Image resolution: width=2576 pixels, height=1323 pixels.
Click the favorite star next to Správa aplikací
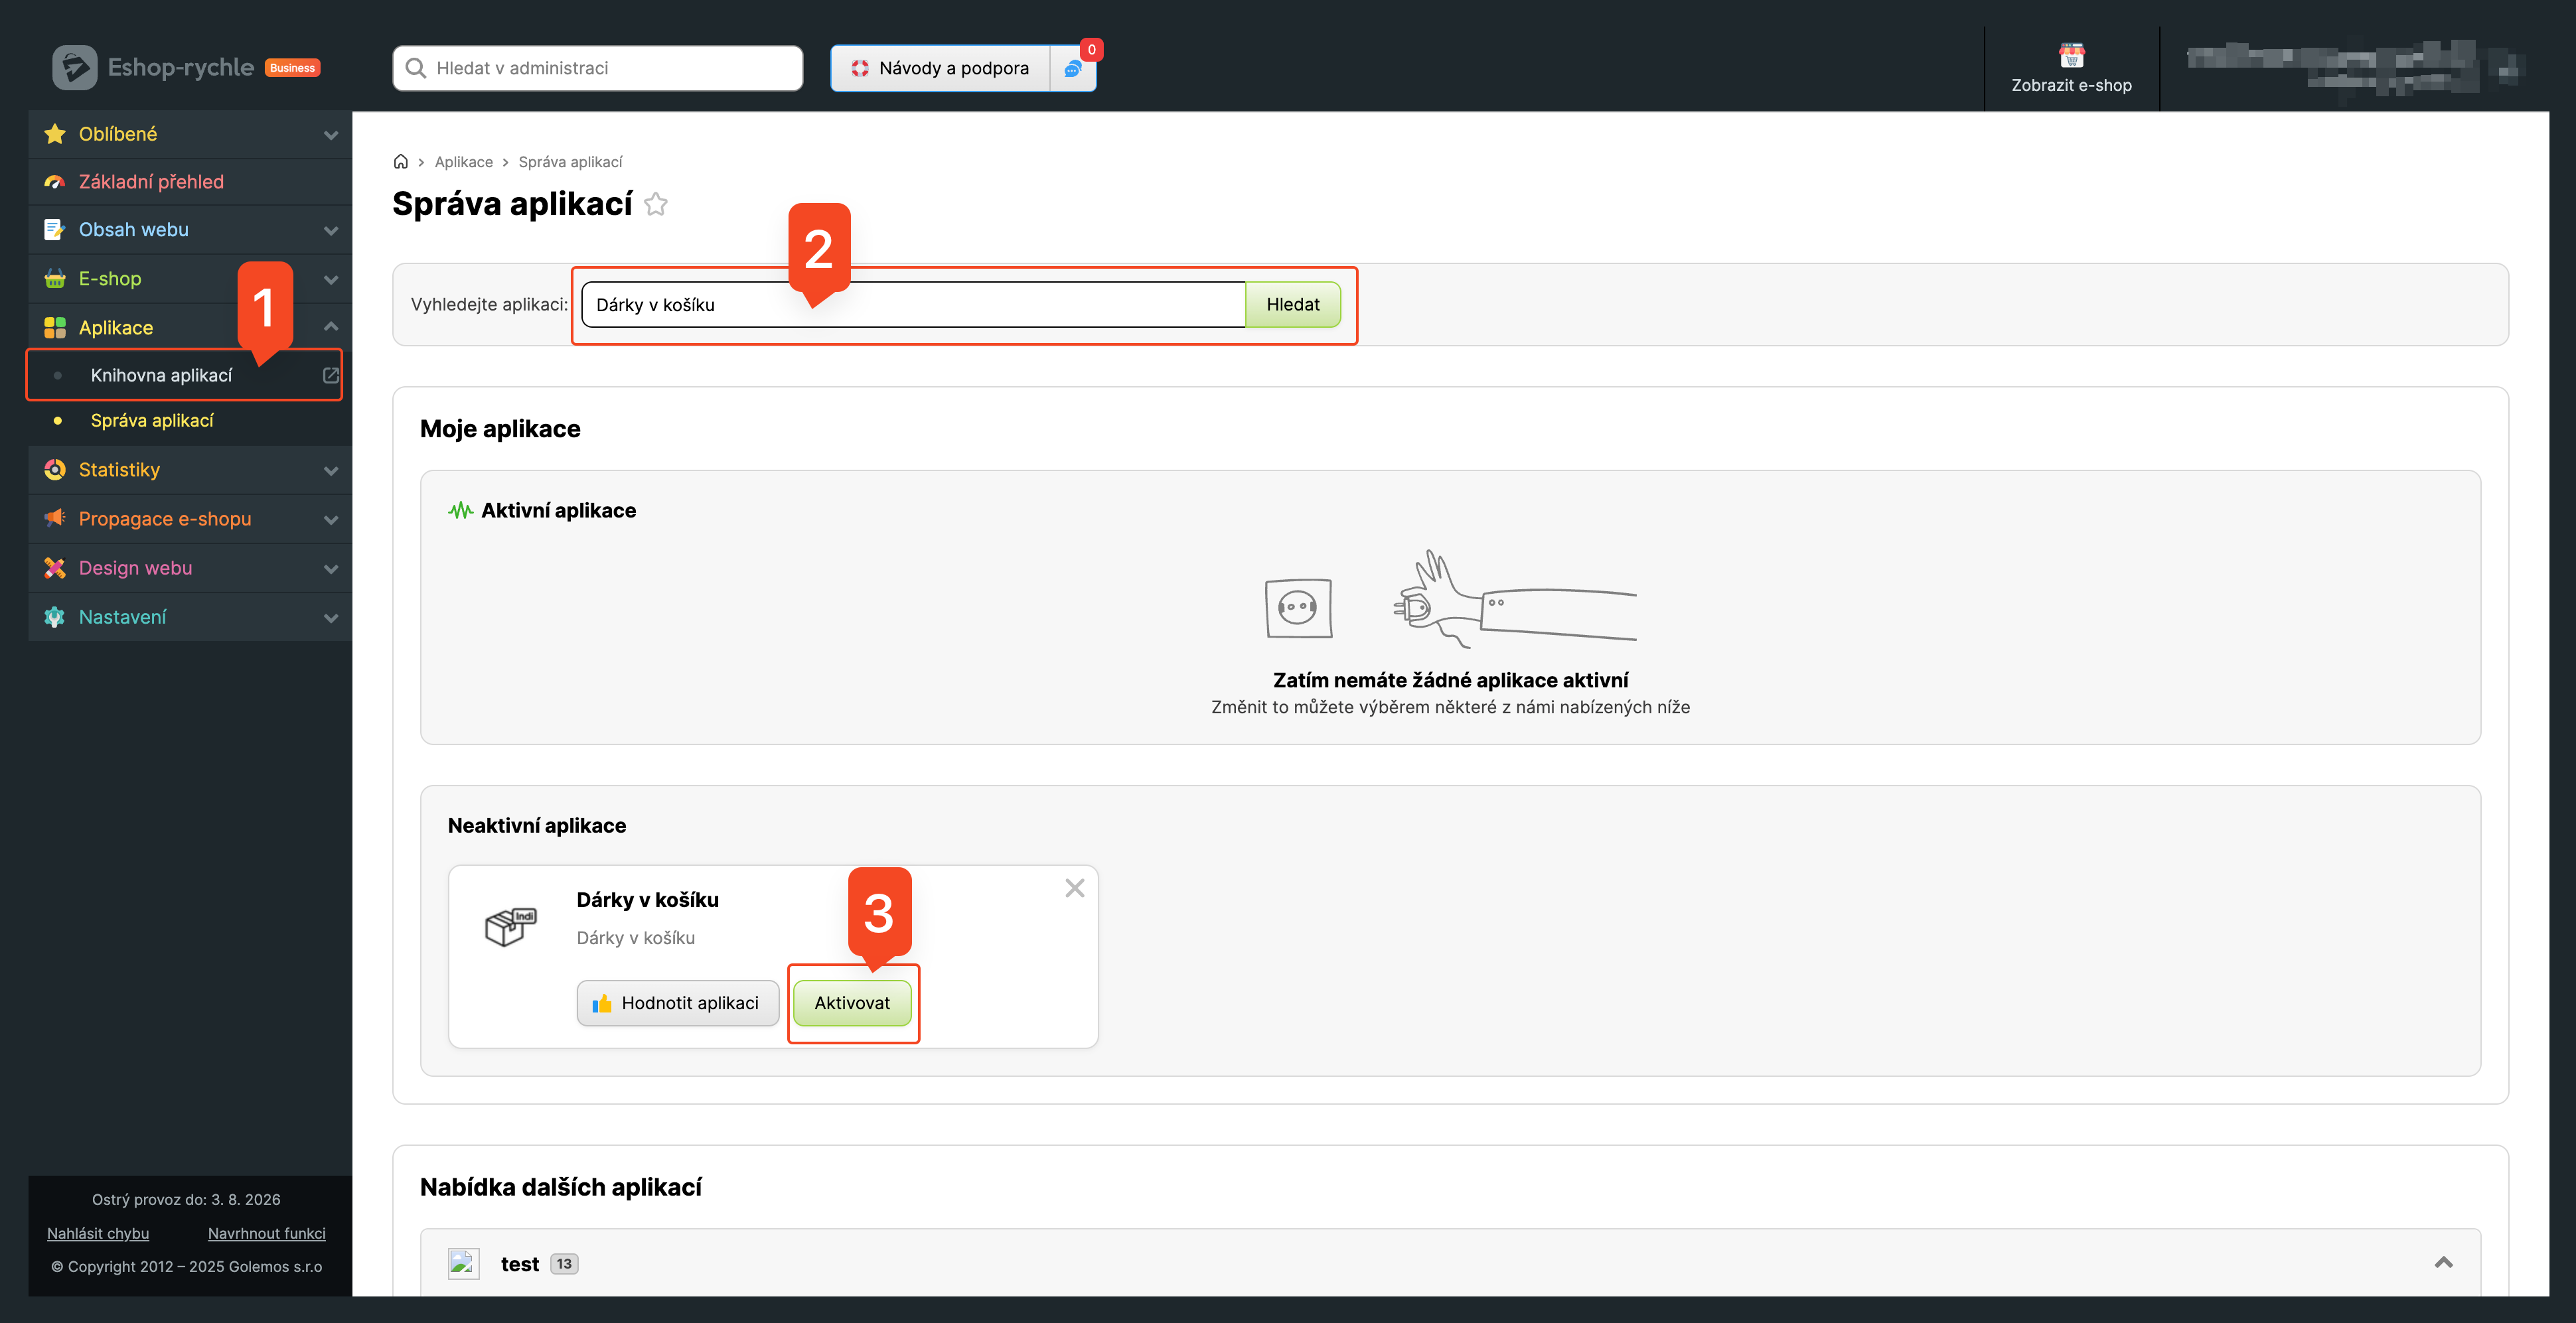click(x=656, y=204)
